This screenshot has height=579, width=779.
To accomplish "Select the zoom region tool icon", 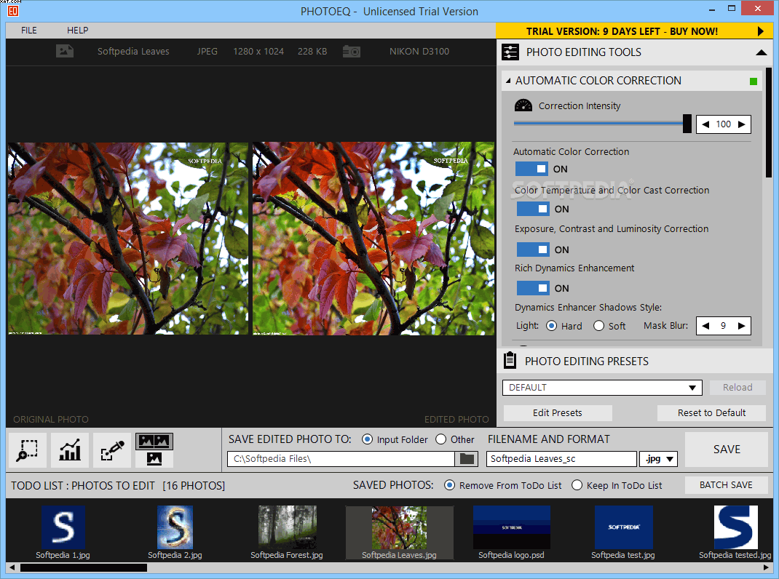I will [x=28, y=450].
